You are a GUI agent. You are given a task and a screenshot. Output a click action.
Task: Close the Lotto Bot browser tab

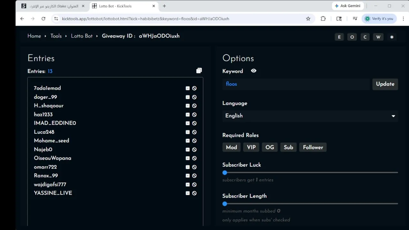[x=154, y=6]
